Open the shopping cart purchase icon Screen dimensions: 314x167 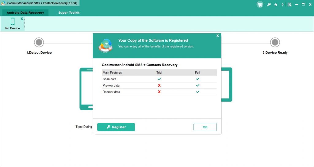260,5
